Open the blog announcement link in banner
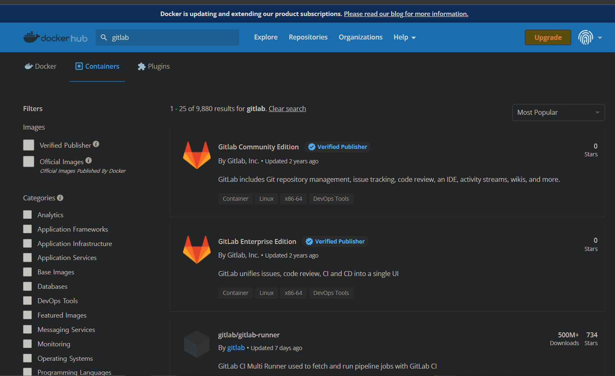The height and width of the screenshot is (376, 615). coord(406,14)
